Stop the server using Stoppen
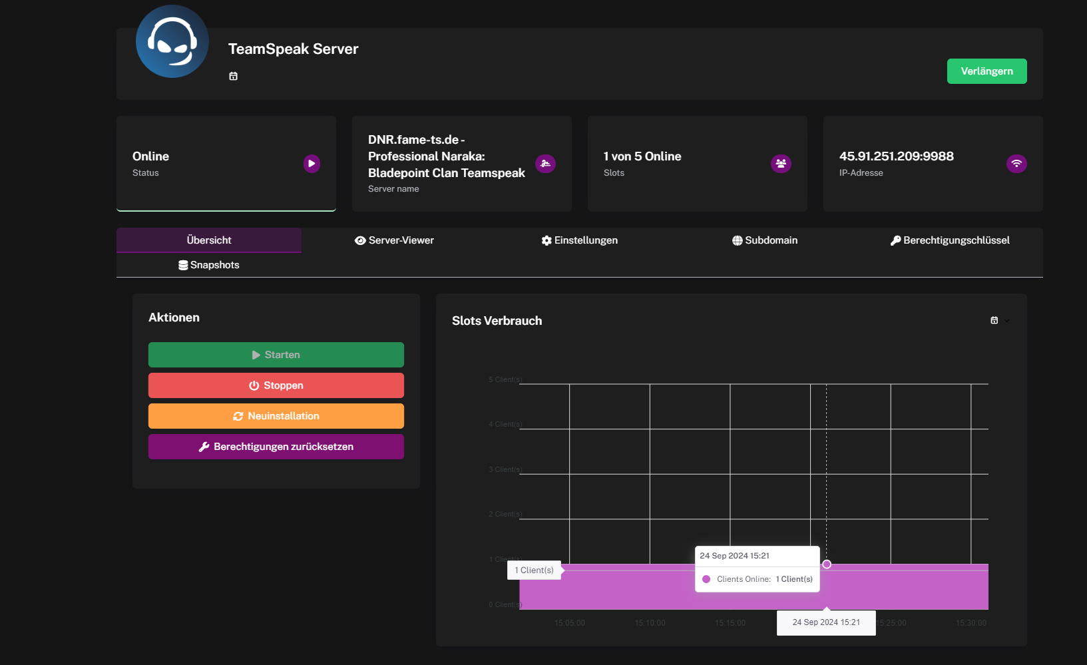Viewport: 1087px width, 665px height. click(x=276, y=385)
